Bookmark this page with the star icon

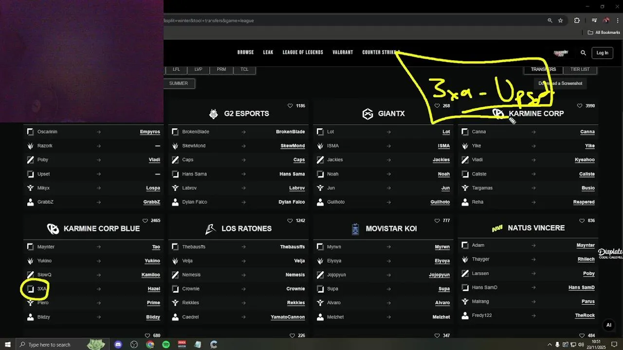(561, 20)
